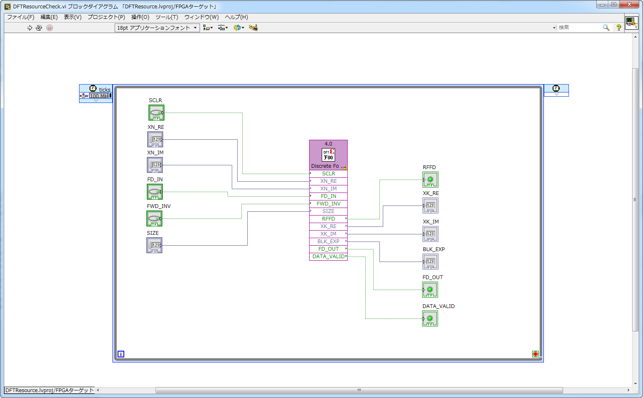Select the DATA_VALID indicator terminal
The height and width of the screenshot is (398, 643).
[x=430, y=318]
